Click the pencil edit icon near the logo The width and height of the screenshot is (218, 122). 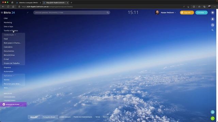coord(28,13)
